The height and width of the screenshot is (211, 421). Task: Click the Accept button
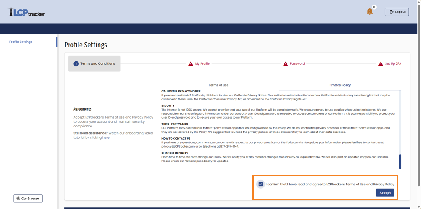385,193
